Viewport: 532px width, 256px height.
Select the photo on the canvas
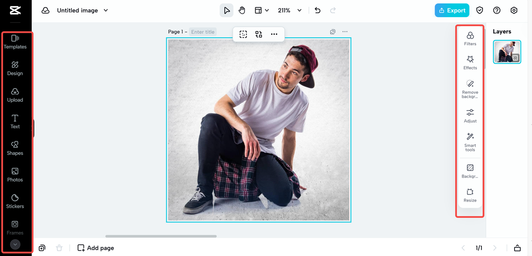259,130
